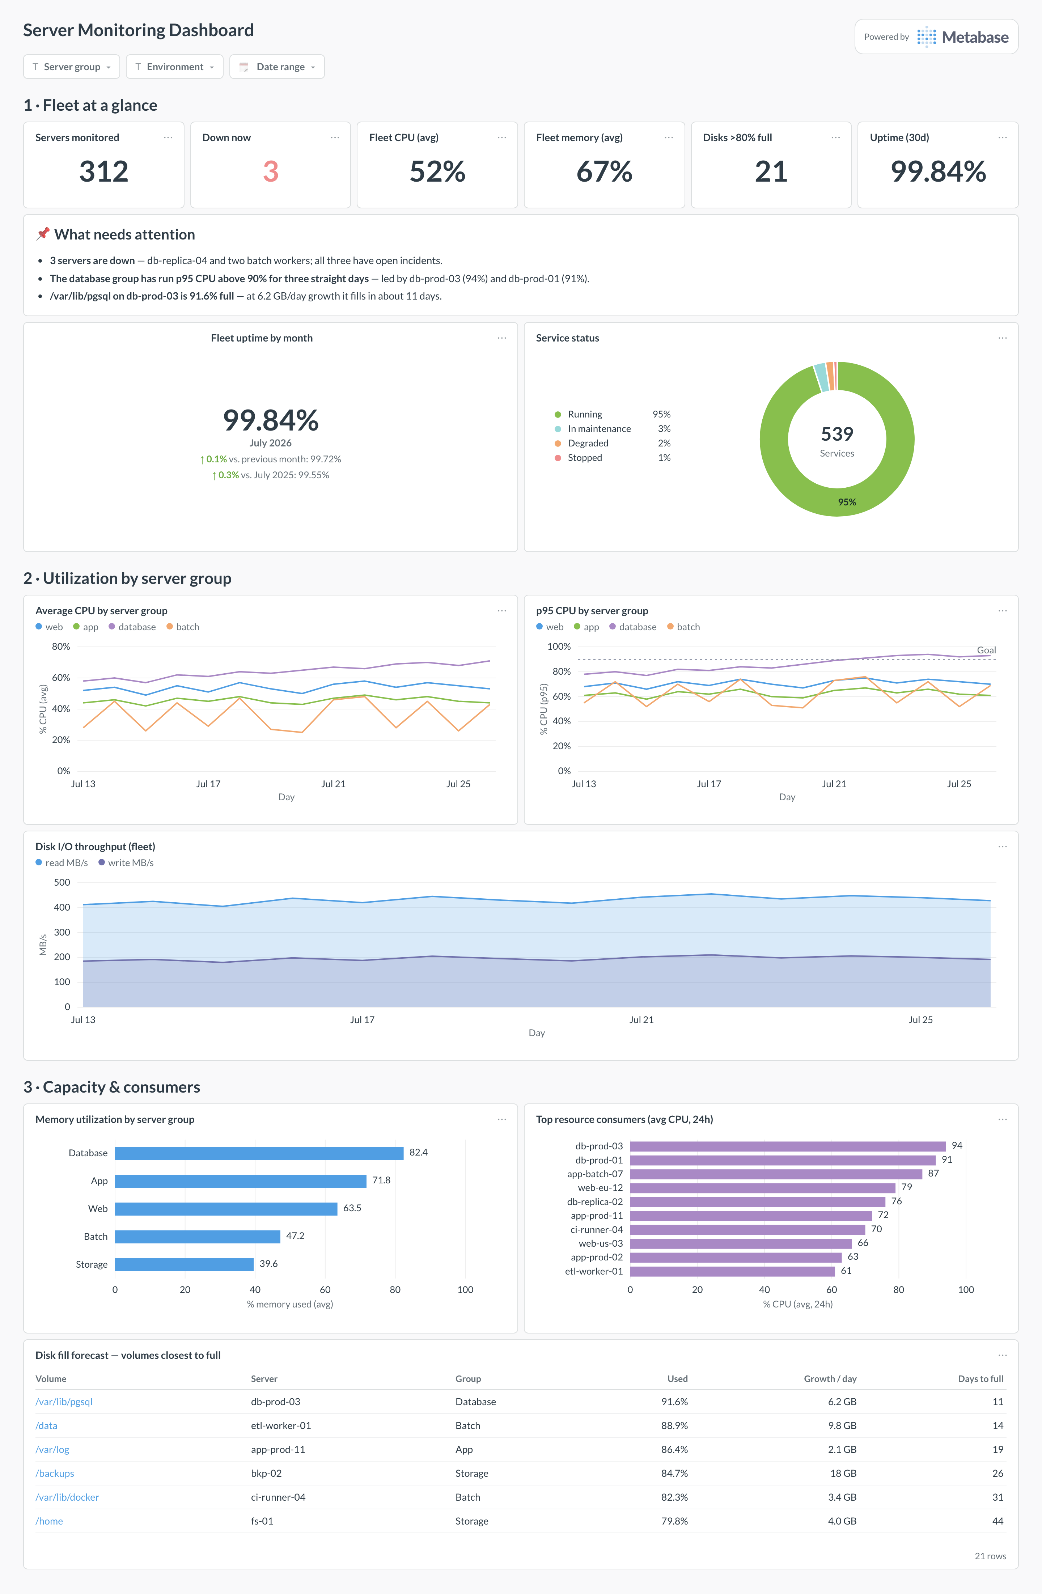This screenshot has height=1594, width=1042.
Task: Select the Running legend entry in Service status
Action: (612, 415)
